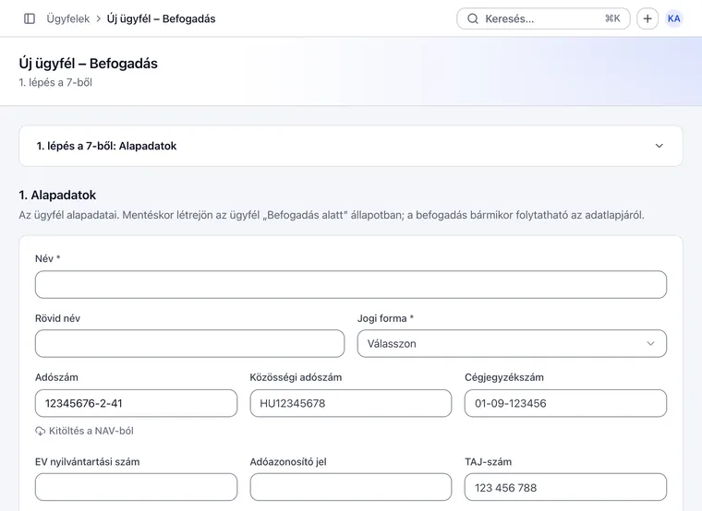Click the 1. Alapadatok section heading
The image size is (702, 511).
click(57, 195)
